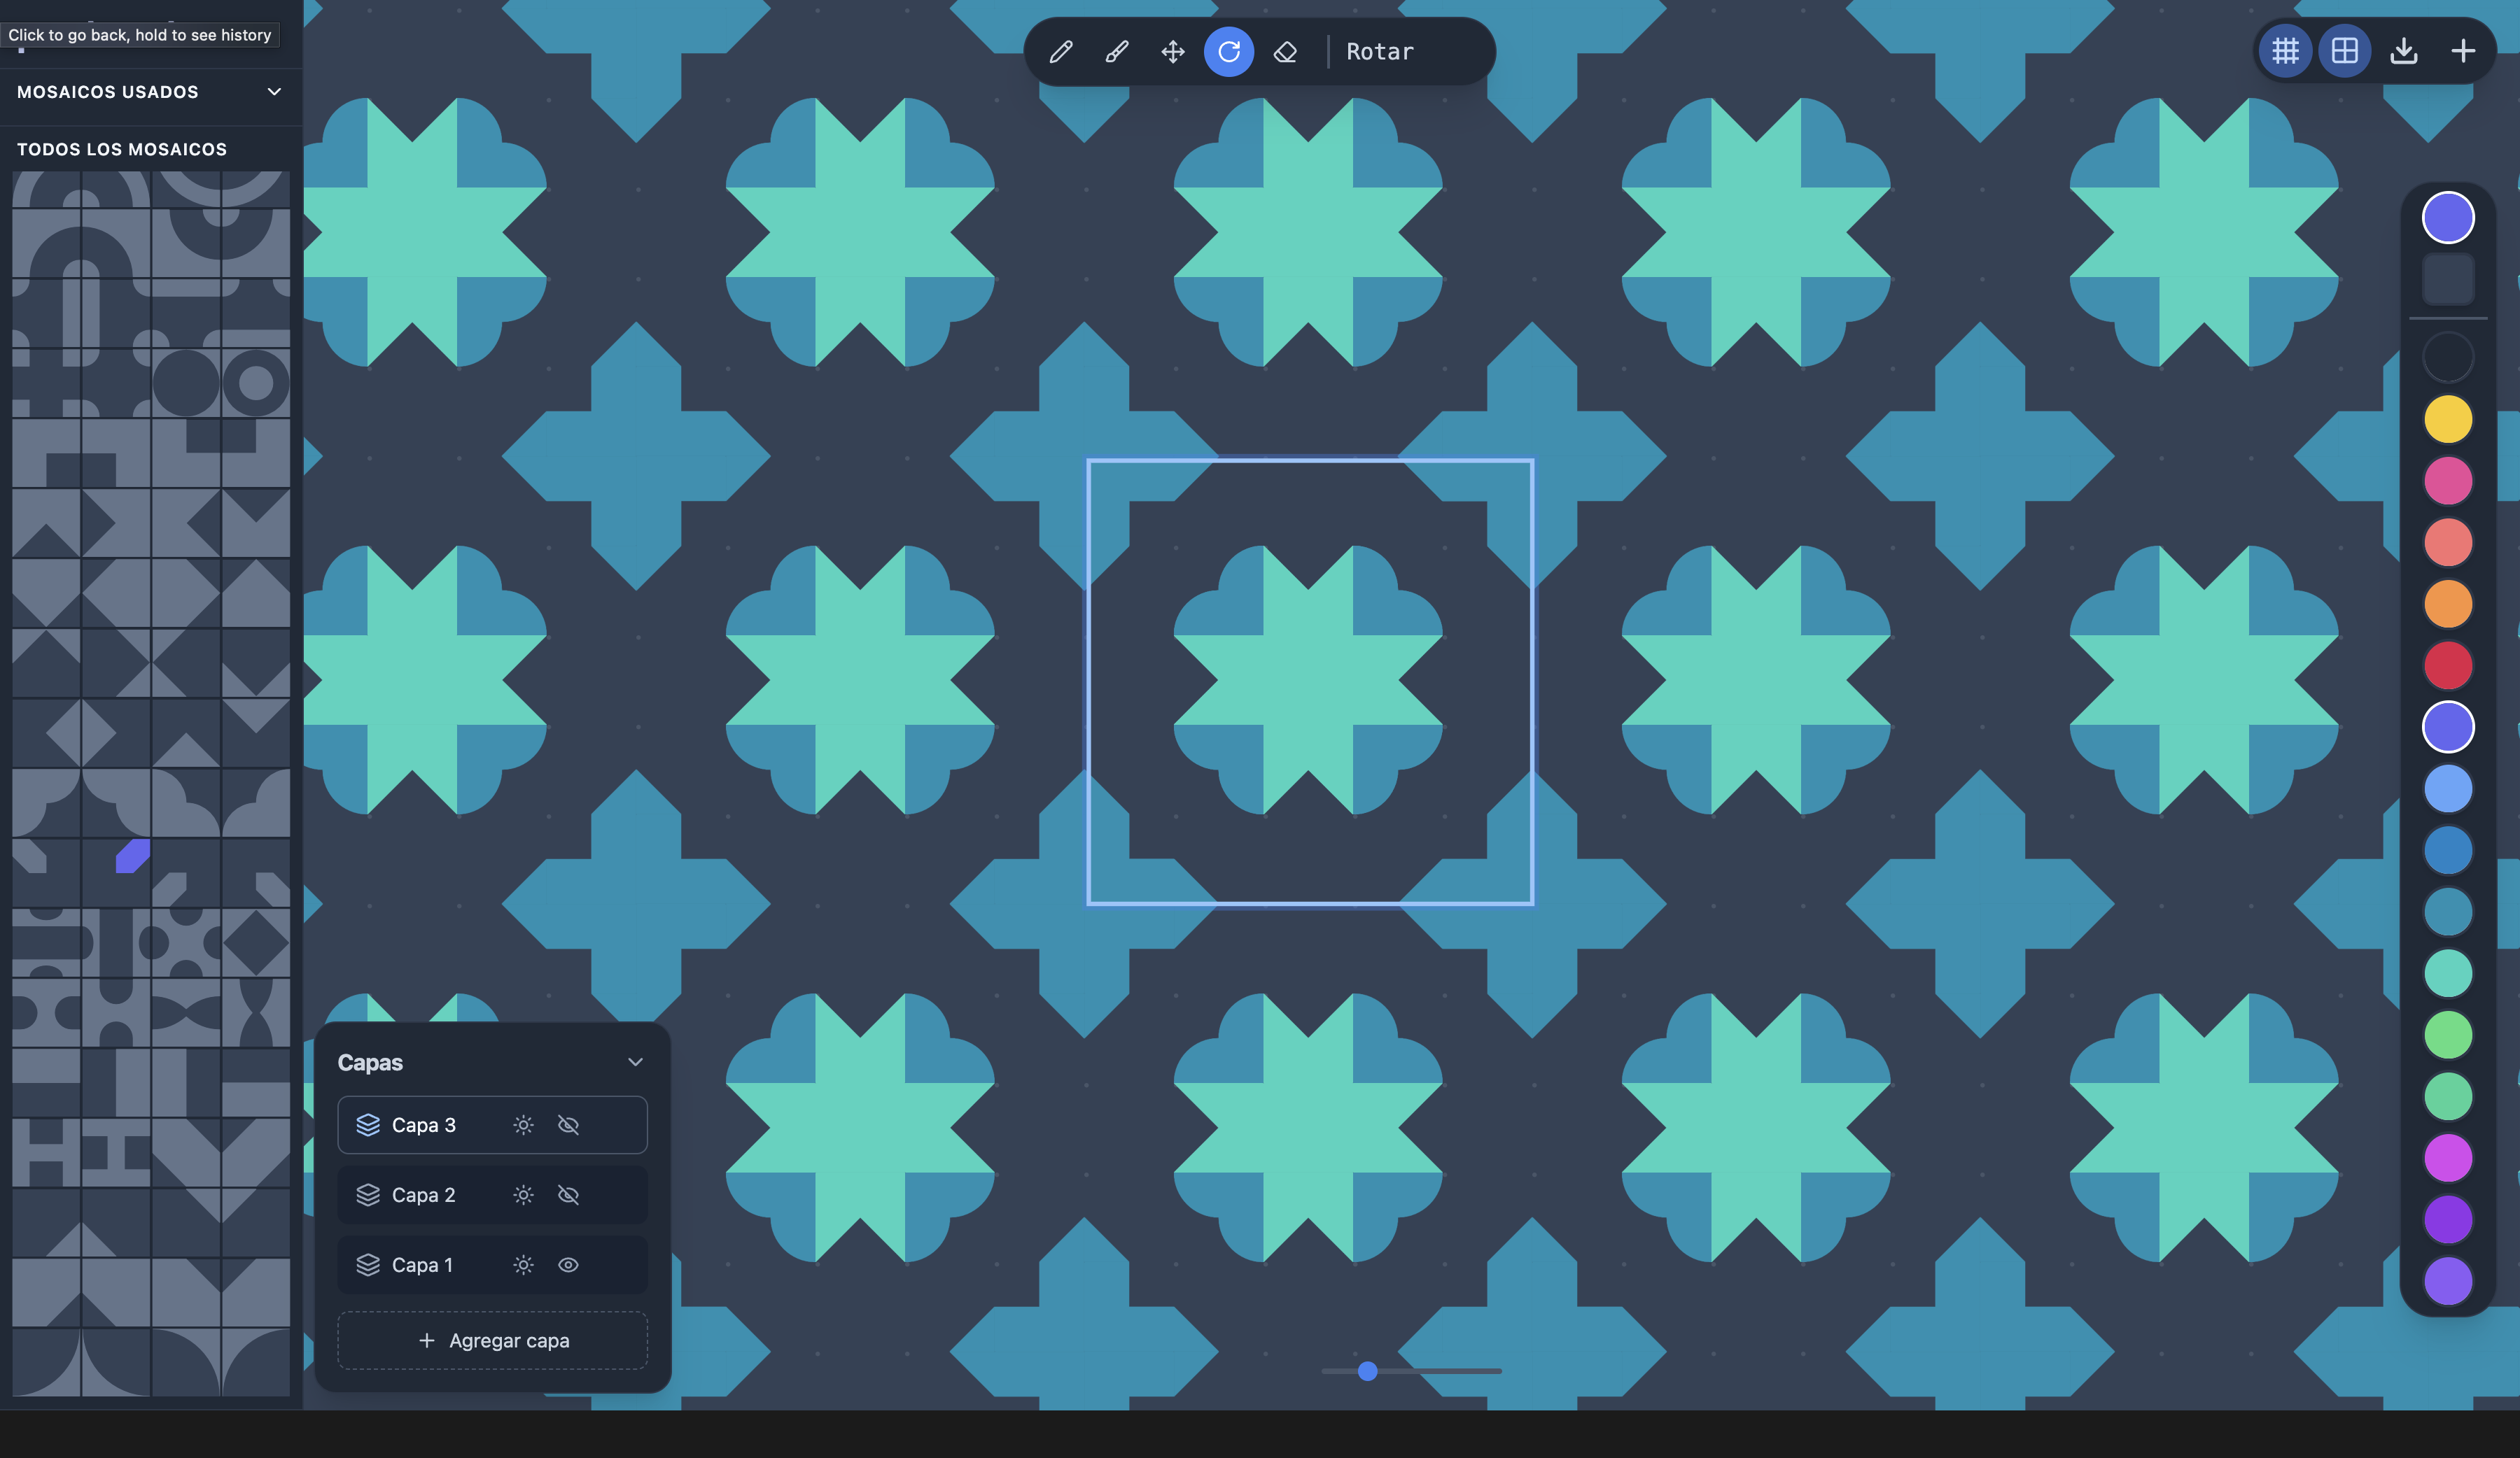
Task: Select the eraser tool
Action: 1285,51
